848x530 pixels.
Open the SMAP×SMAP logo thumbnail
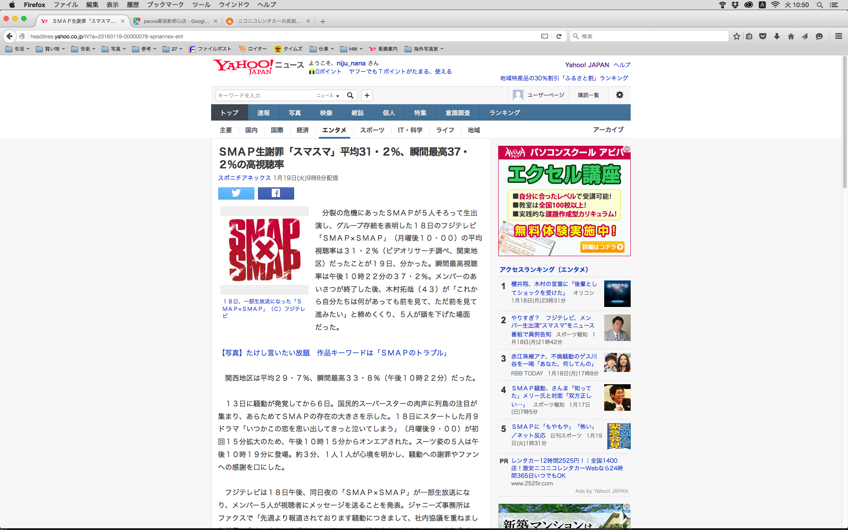[x=265, y=250]
